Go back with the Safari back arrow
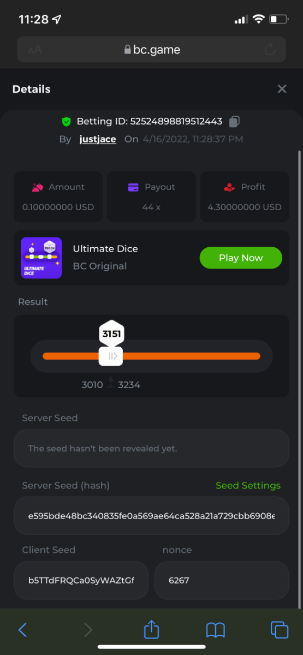 (22, 630)
